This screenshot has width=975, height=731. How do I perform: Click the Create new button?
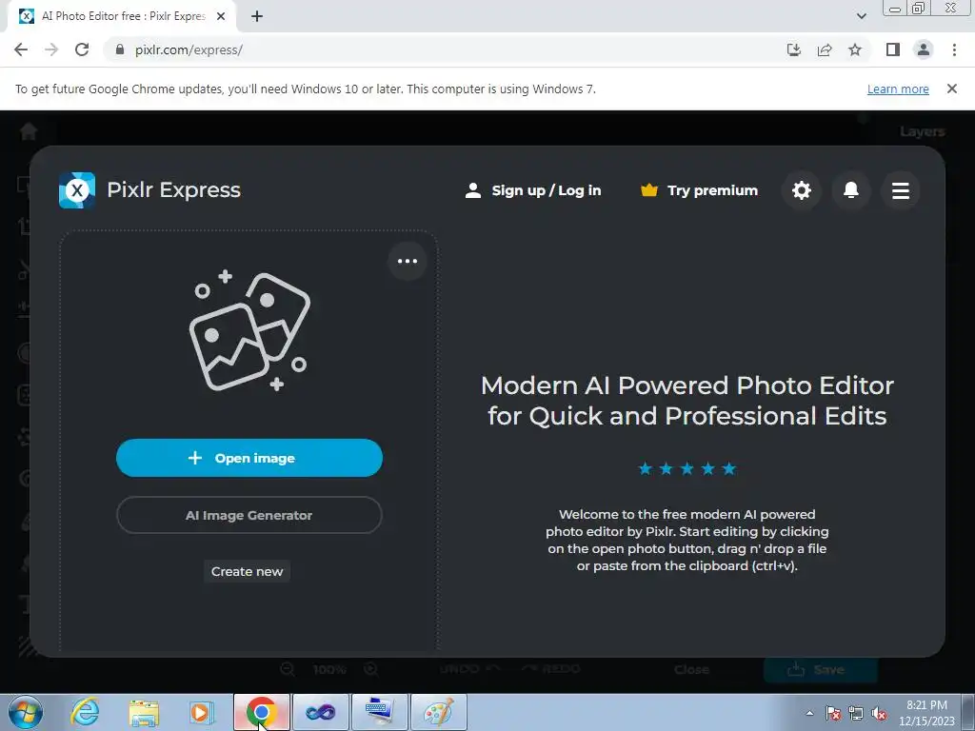pyautogui.click(x=247, y=571)
